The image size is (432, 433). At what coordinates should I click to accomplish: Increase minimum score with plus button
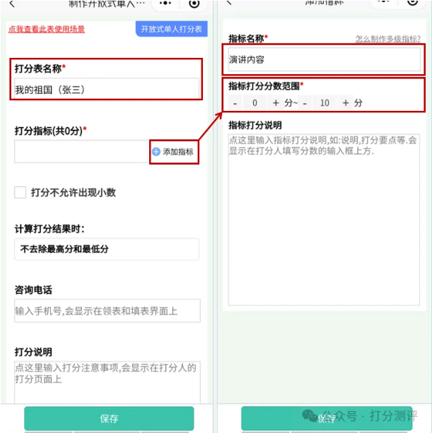(276, 103)
